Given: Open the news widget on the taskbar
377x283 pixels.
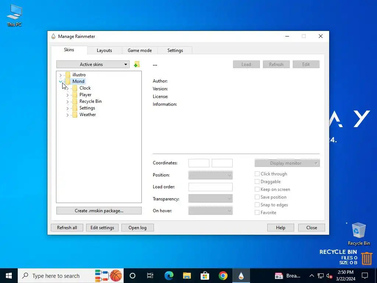Looking at the screenshot, I should coord(288,276).
